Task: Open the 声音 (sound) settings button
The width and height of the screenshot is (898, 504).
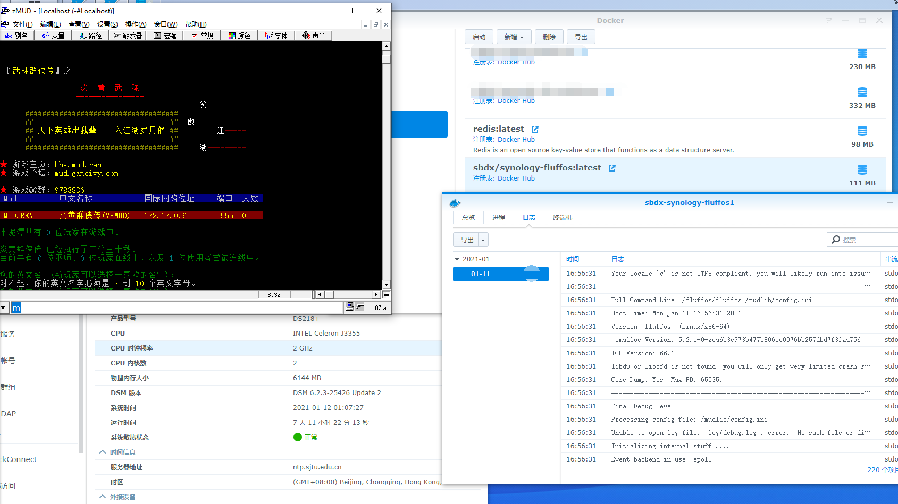Action: [x=314, y=36]
